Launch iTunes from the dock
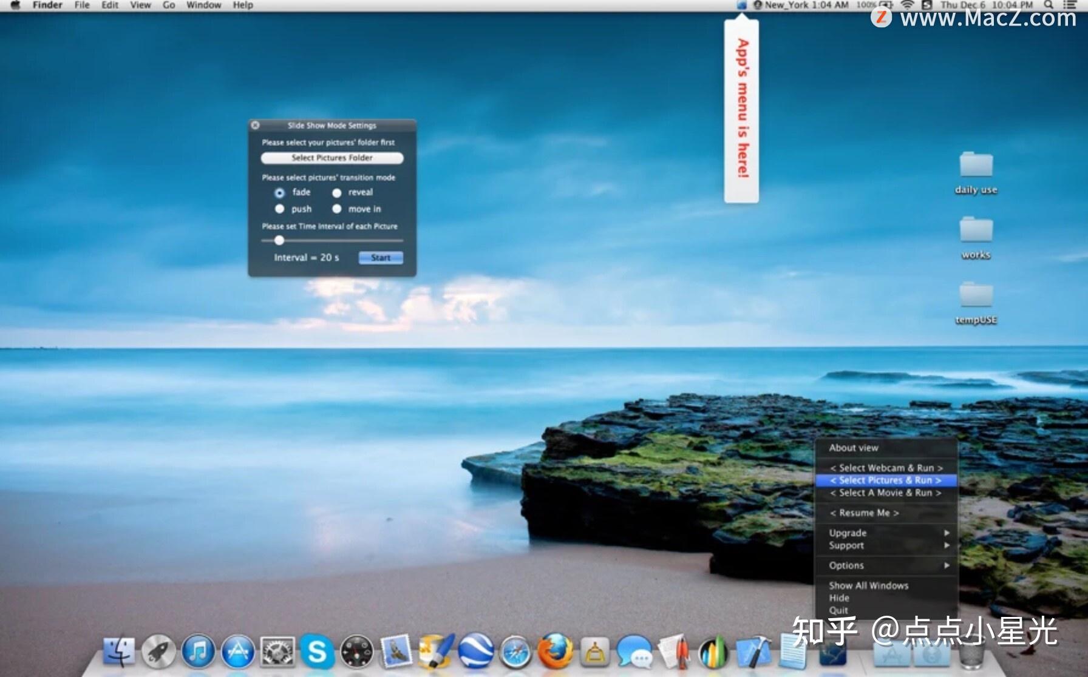This screenshot has height=677, width=1088. pyautogui.click(x=199, y=652)
